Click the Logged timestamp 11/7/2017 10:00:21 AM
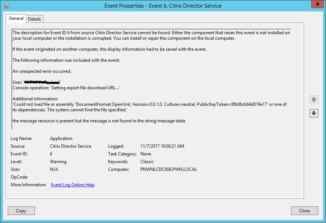The image size is (326, 223). [162, 146]
